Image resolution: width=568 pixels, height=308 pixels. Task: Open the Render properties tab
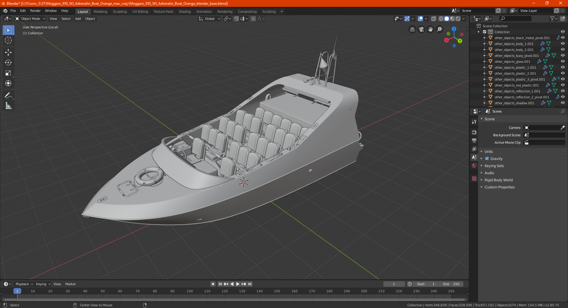pyautogui.click(x=474, y=132)
